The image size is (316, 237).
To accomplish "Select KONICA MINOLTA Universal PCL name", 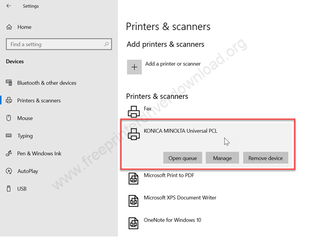I will tap(180, 131).
